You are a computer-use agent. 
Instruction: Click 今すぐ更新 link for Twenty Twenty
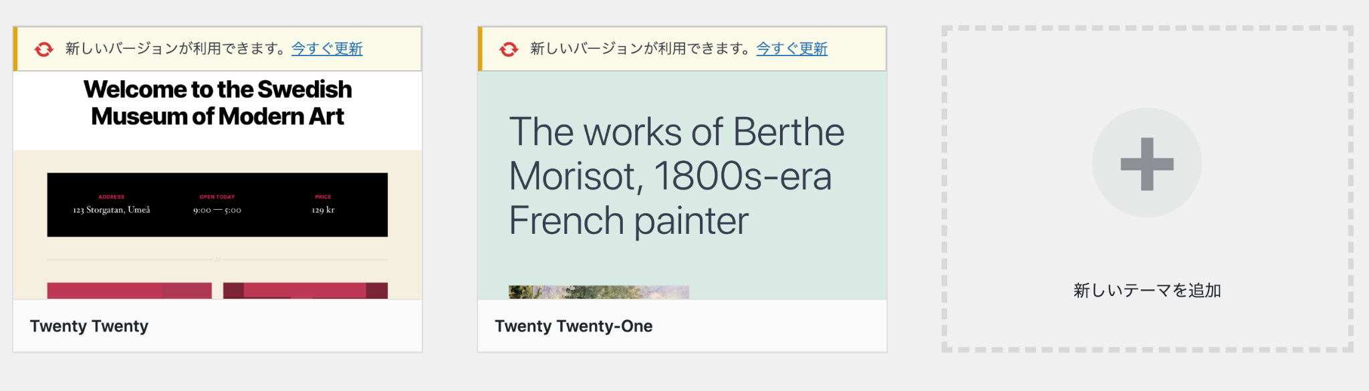(327, 49)
